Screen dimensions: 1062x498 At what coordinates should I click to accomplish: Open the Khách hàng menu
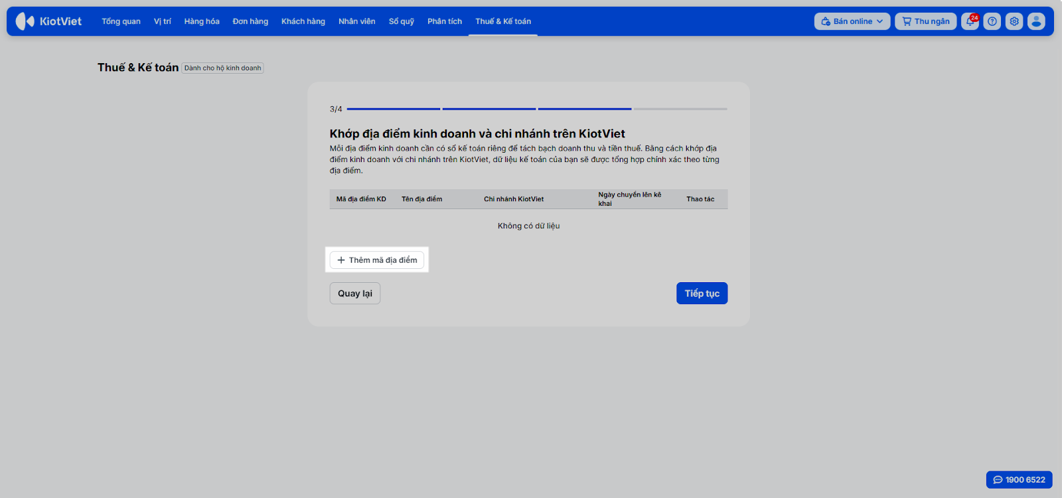tap(303, 21)
